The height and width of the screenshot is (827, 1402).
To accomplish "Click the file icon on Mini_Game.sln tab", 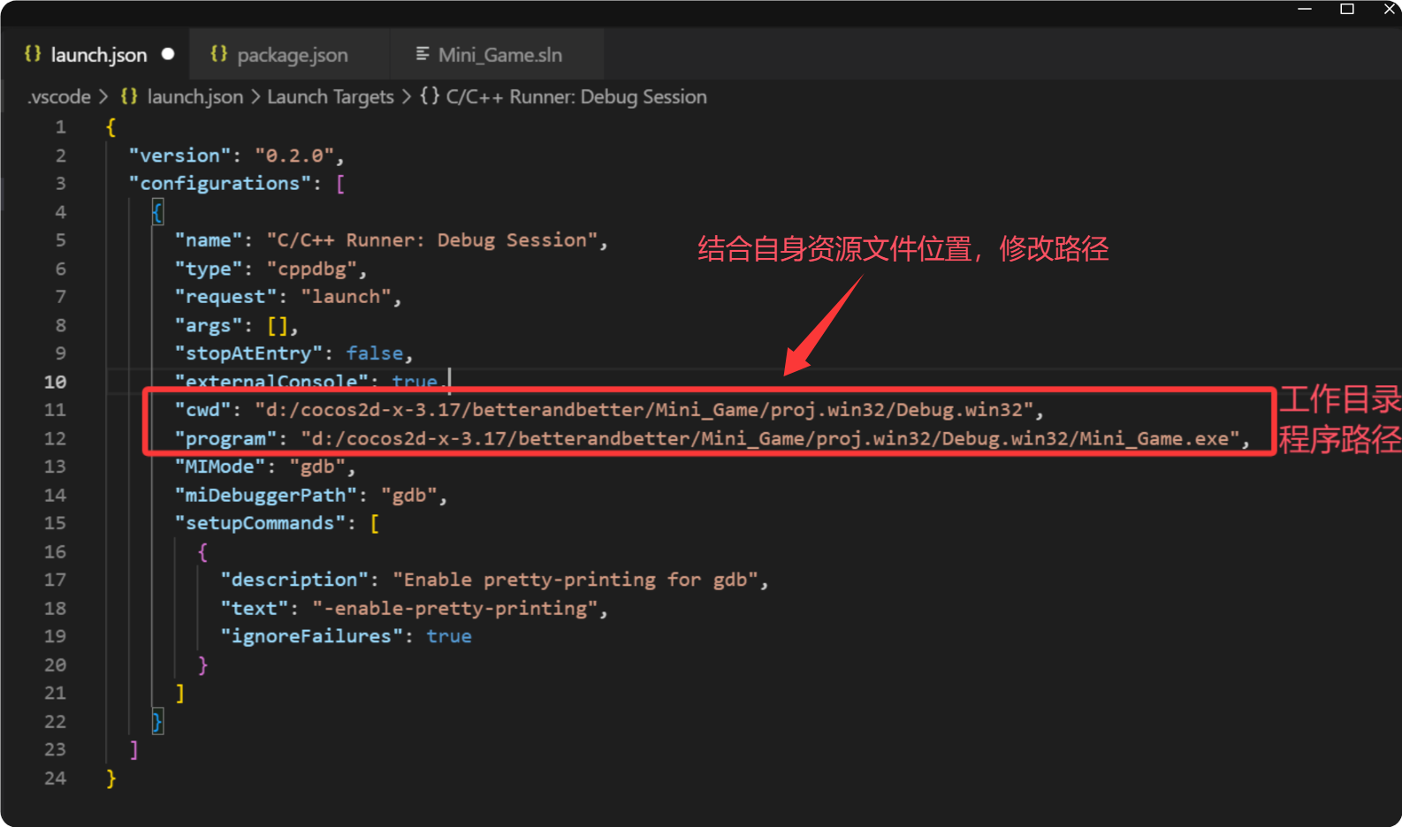I will tap(423, 54).
